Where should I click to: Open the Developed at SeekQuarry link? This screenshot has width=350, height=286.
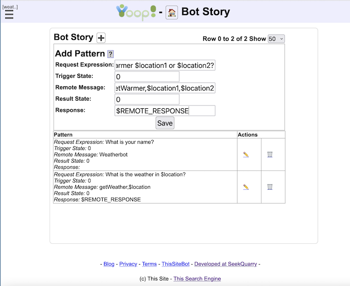[226, 264]
